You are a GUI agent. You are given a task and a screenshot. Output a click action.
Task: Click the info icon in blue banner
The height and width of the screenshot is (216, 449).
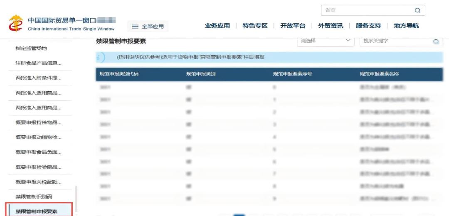(100, 57)
